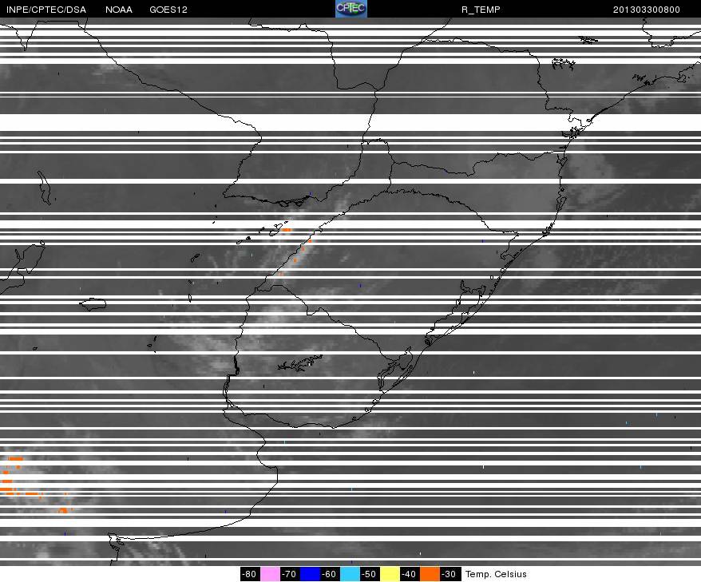701x582 pixels.
Task: Click the -60 legend value
Action: pos(330,574)
